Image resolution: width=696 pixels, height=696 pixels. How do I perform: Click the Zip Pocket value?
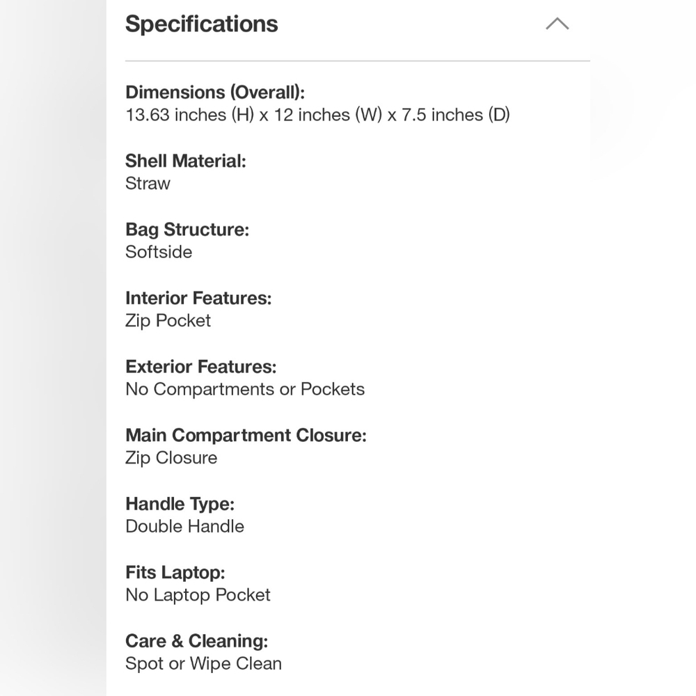click(168, 320)
